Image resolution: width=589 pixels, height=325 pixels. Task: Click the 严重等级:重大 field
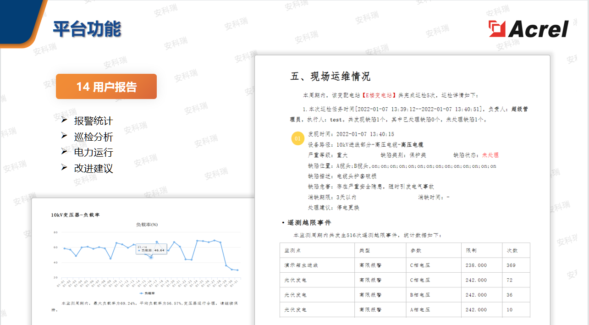[x=328, y=155]
